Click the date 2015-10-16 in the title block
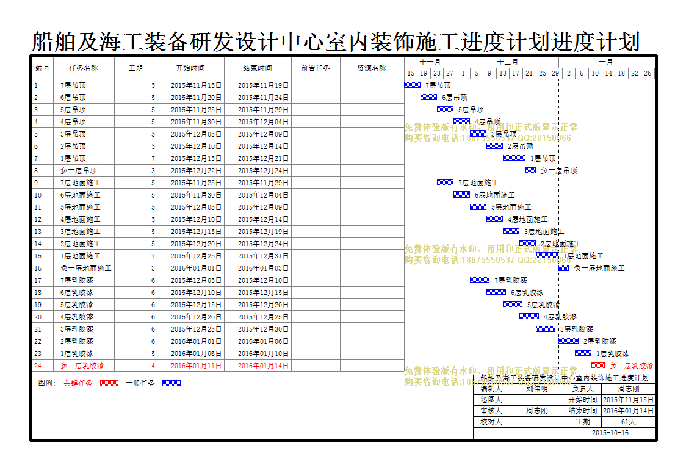Image resolution: width=686 pixels, height=470 pixels. click(x=610, y=433)
